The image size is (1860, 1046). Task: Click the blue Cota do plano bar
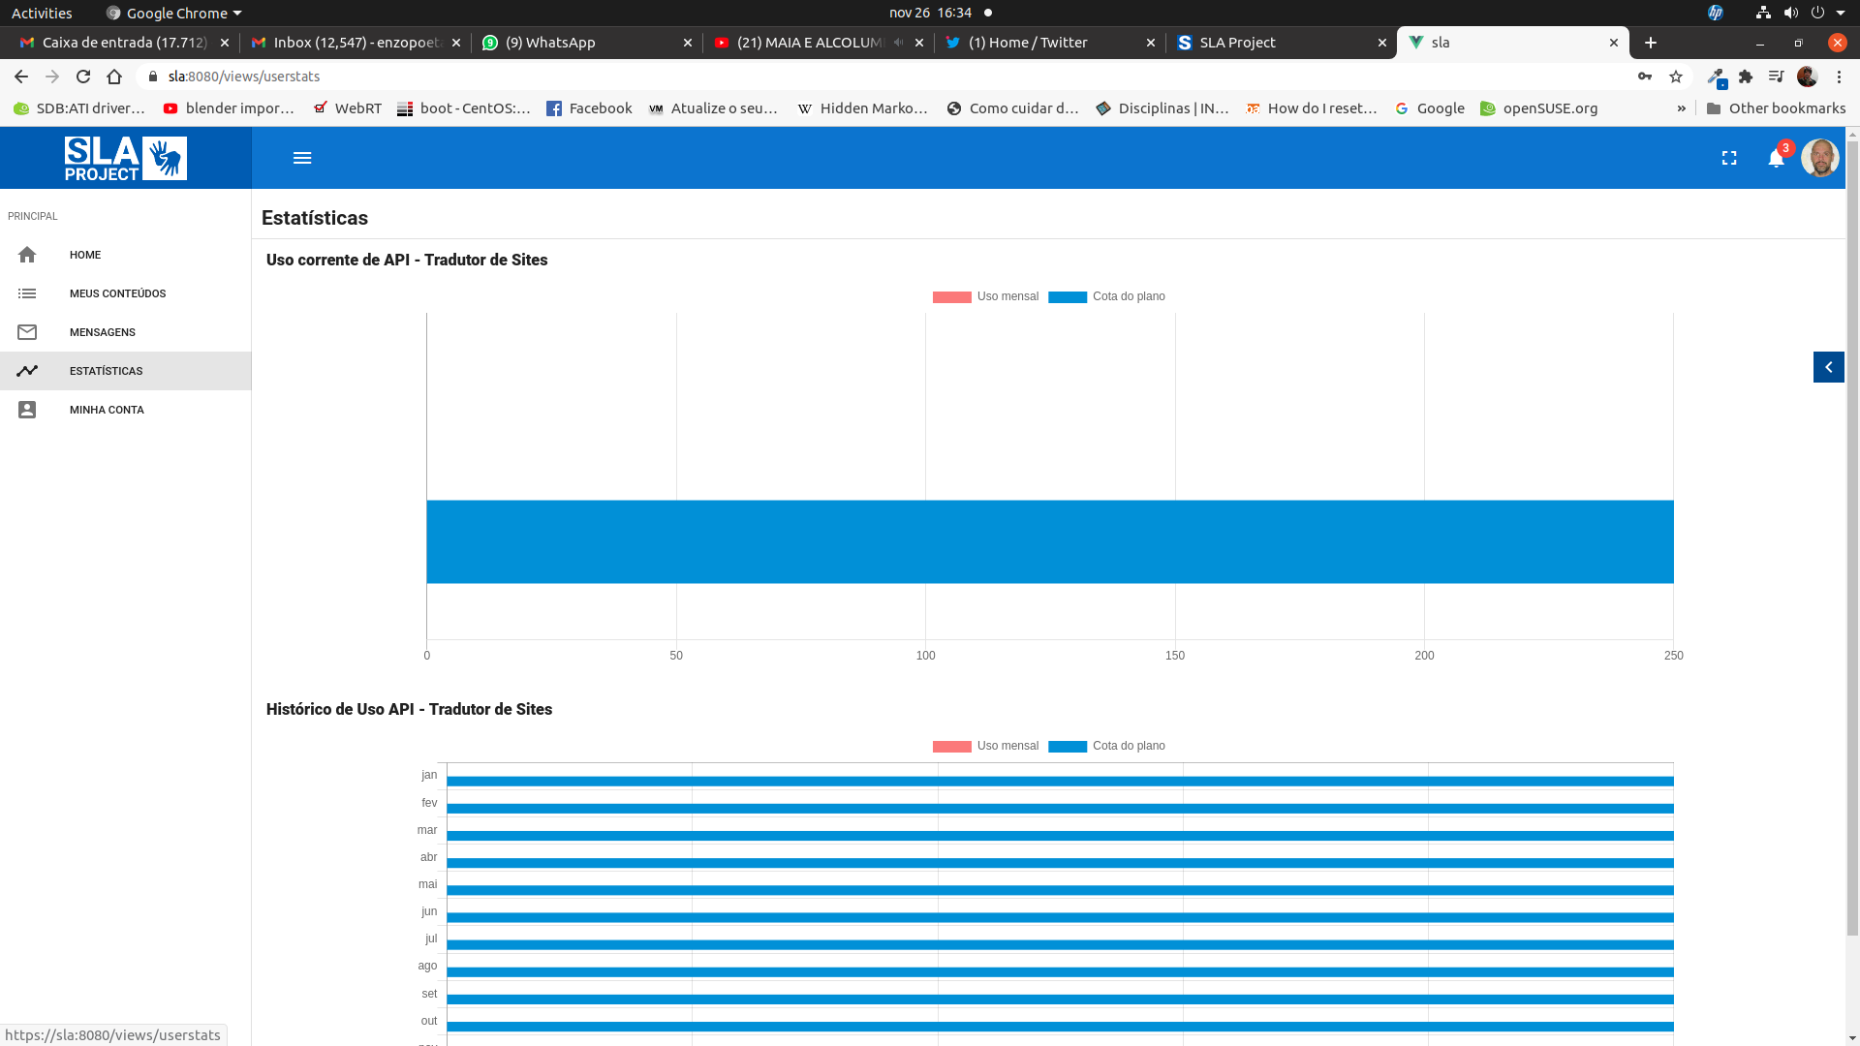tap(1049, 541)
